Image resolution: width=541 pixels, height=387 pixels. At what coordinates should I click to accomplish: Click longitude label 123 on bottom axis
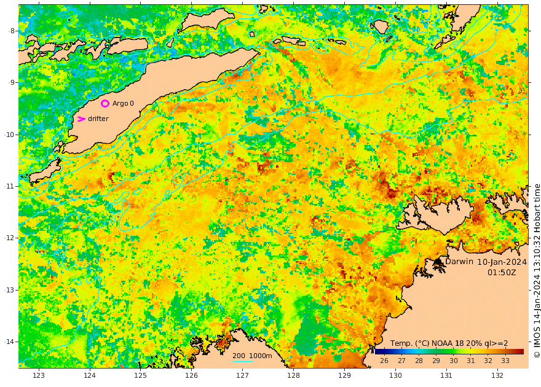click(x=39, y=375)
